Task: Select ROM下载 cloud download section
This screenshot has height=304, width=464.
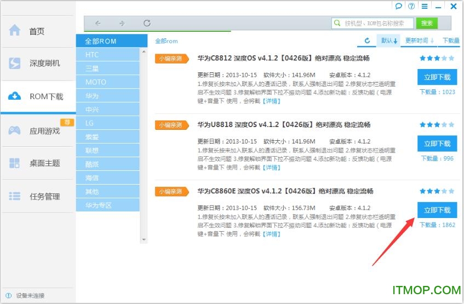Action: pyautogui.click(x=38, y=96)
